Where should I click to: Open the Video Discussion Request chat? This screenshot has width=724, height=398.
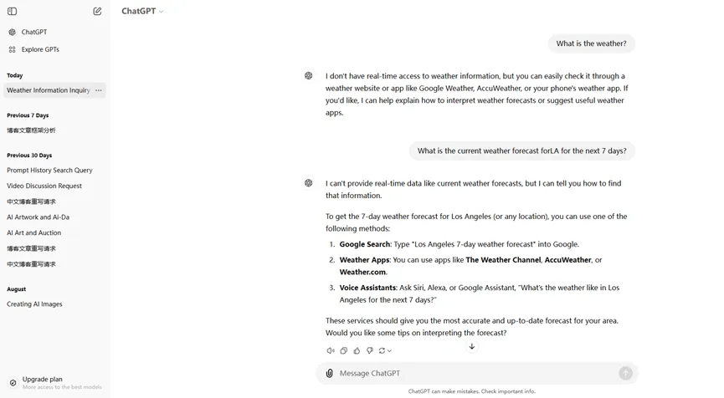coord(44,186)
